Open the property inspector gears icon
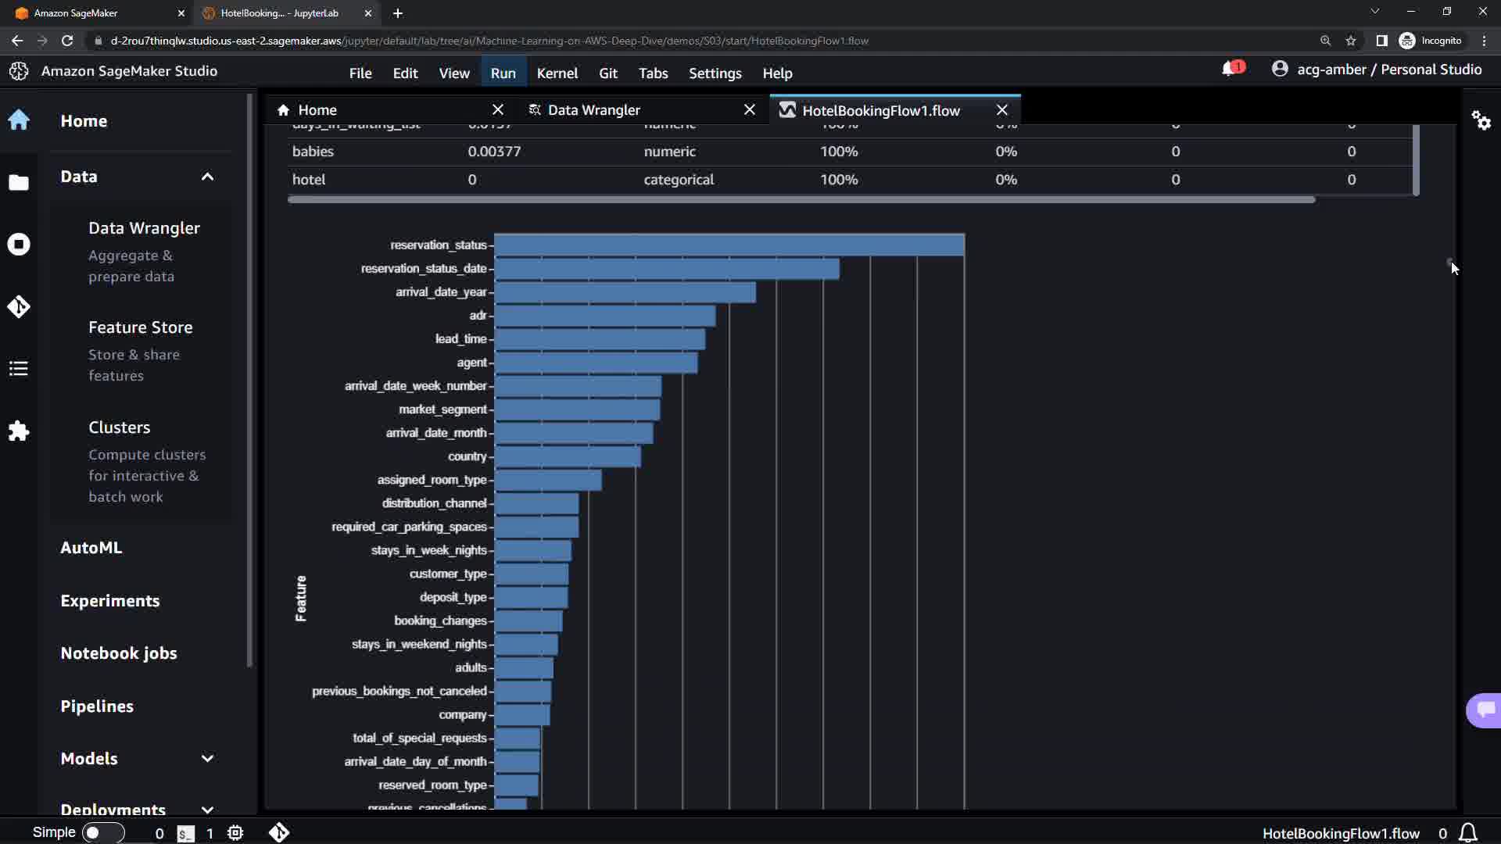This screenshot has width=1501, height=844. [x=1481, y=120]
